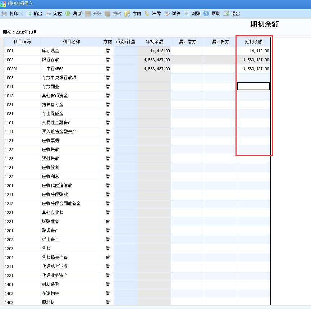Click the 定位 locate icon
Viewport: 311px width, 309px height.
click(49, 14)
